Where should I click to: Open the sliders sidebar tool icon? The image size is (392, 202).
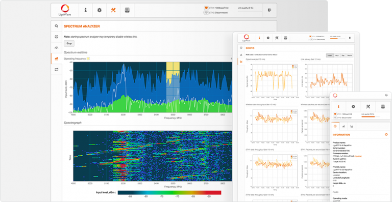click(57, 70)
